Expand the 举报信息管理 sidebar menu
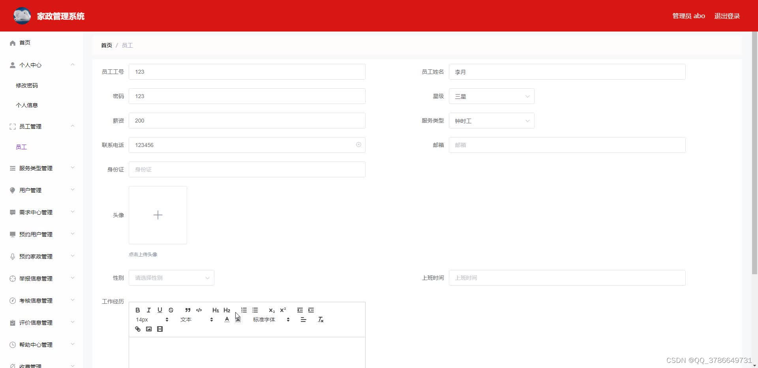The width and height of the screenshot is (758, 368). pyautogui.click(x=41, y=279)
